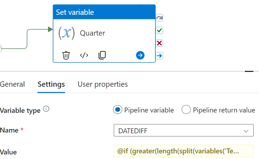Click the Quarter activity name label
Screen dimensions: 259x159
click(93, 33)
